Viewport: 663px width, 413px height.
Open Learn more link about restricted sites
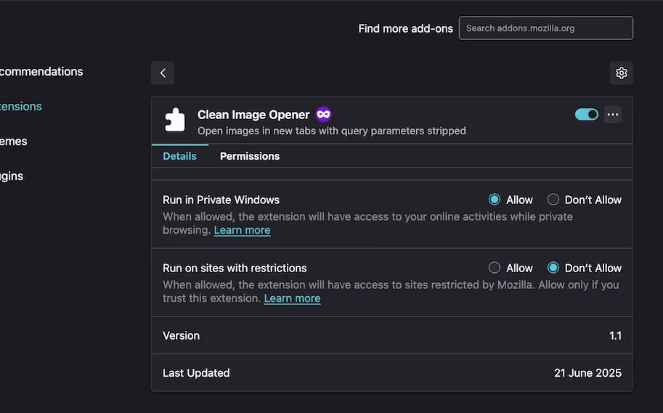(292, 298)
